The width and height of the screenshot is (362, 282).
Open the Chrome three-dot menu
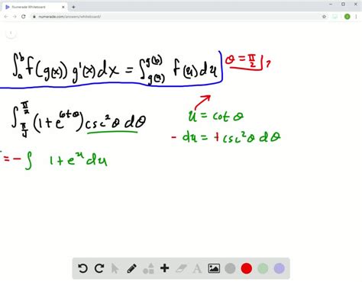tap(356, 17)
